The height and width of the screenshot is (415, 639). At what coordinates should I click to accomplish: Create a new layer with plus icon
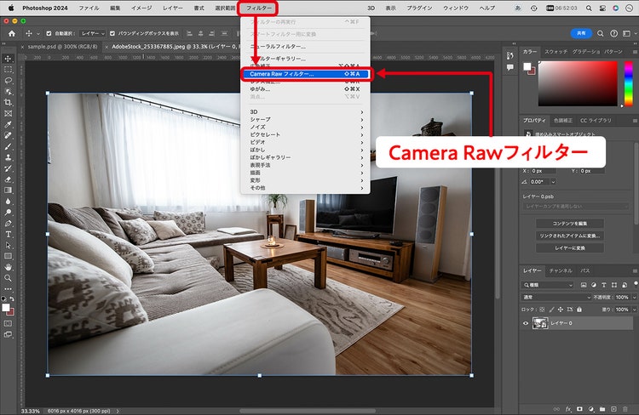click(613, 409)
